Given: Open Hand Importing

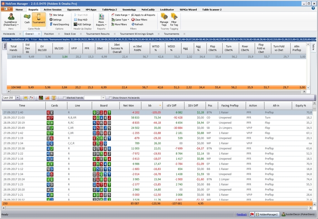Looking at the screenshot, I should (x=59, y=24).
